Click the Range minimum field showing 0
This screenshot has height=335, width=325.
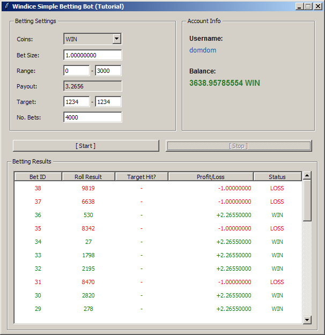click(x=77, y=71)
